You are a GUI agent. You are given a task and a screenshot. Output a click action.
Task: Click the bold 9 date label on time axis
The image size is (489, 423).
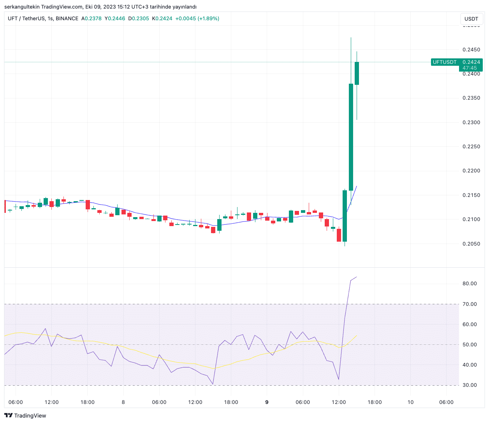[x=267, y=402]
